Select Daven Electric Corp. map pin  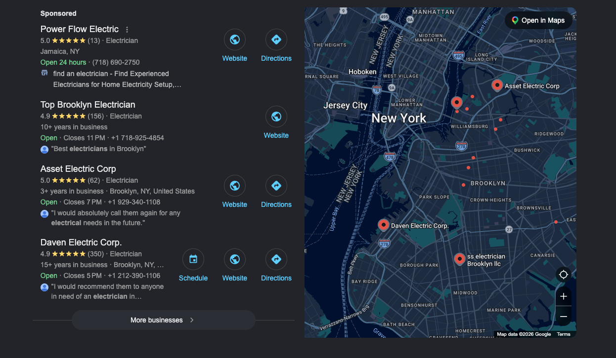tap(383, 225)
